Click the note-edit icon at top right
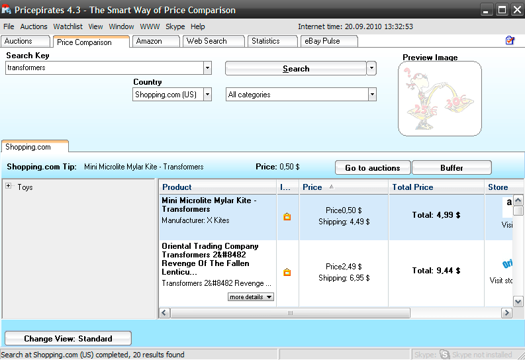525x360 pixels. click(510, 40)
